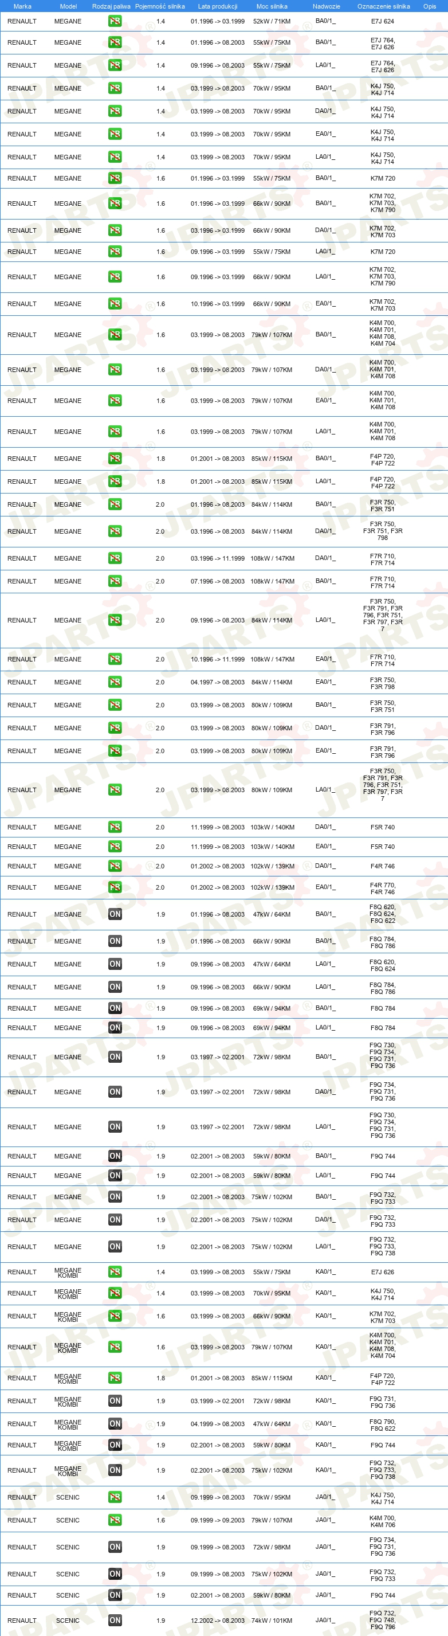Viewport: 448px width, 1636px height.
Task: Click PB icon in Scenic 1.4 row
Action: pos(115,1497)
